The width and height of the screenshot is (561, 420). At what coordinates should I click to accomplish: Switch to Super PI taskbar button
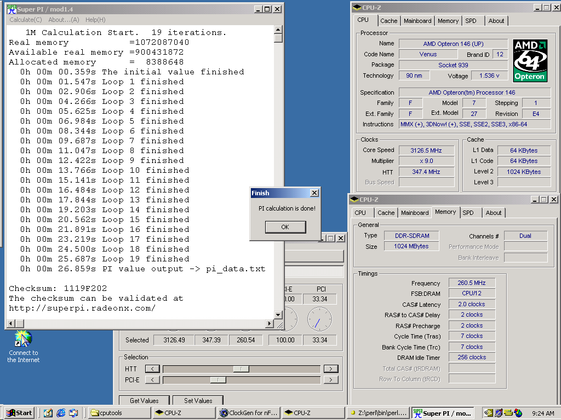(x=443, y=413)
